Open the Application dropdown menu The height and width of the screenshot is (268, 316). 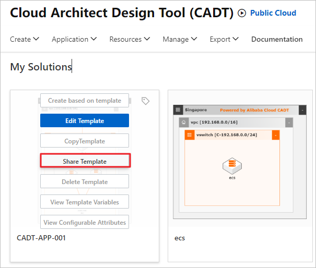tap(74, 39)
